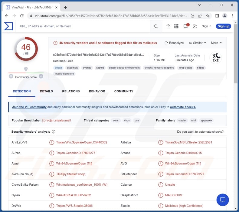Screen dimensions: 239x212
Task: Switch to the BEHAVIOR tab
Action: (97, 91)
